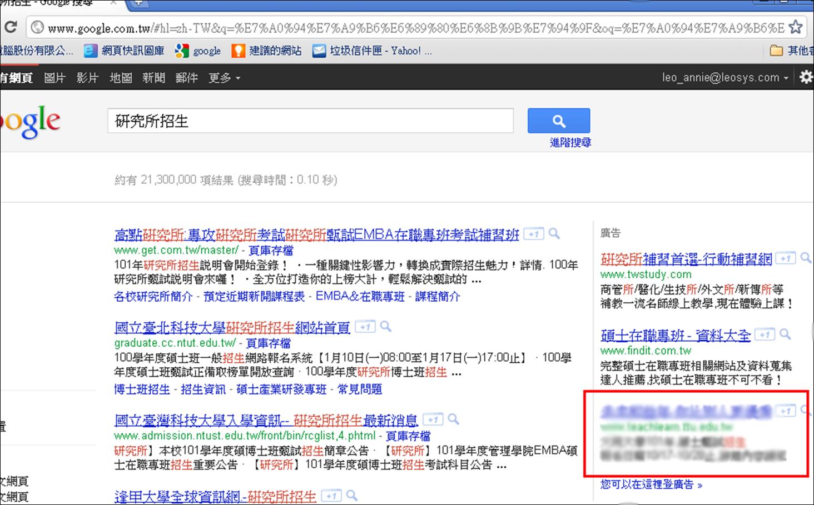Image resolution: width=814 pixels, height=505 pixels.
Task: Preview the 國立臺北科技大學 result with magnifier
Action: (x=385, y=327)
